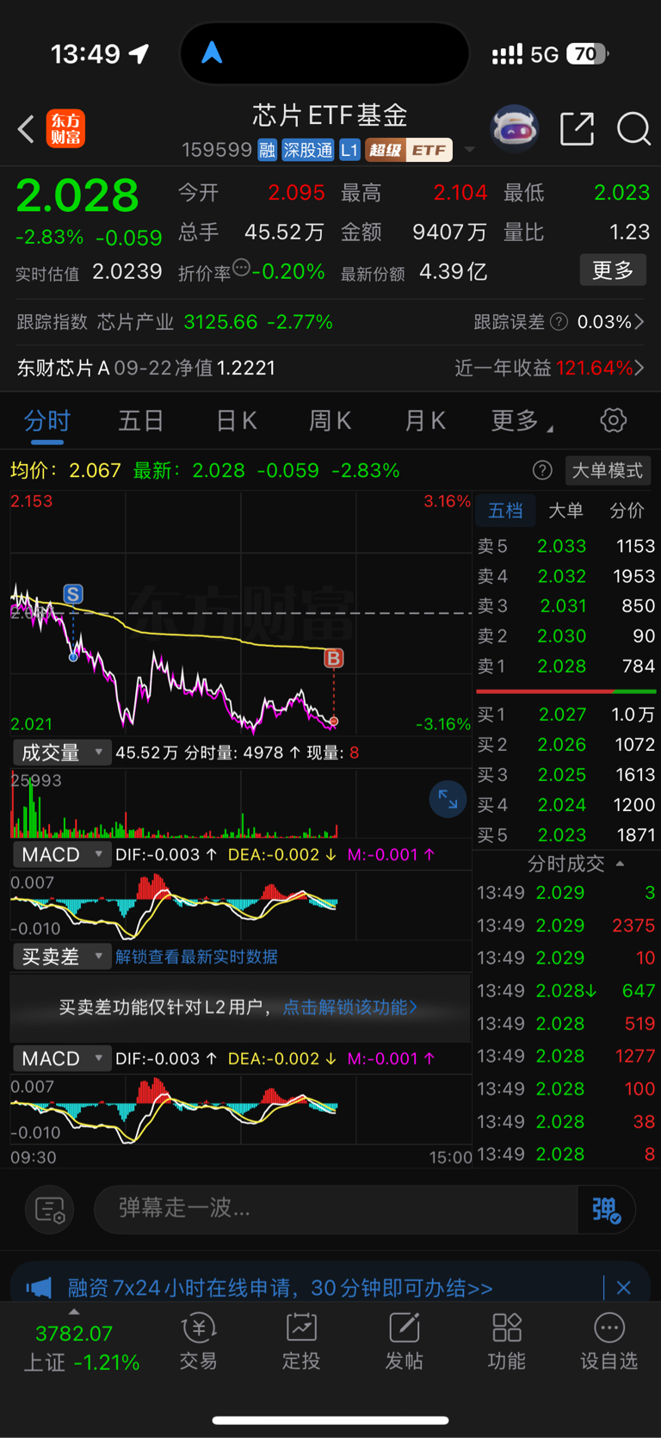Expand the 更多 chart period menu
This screenshot has width=661, height=1438.
[522, 421]
